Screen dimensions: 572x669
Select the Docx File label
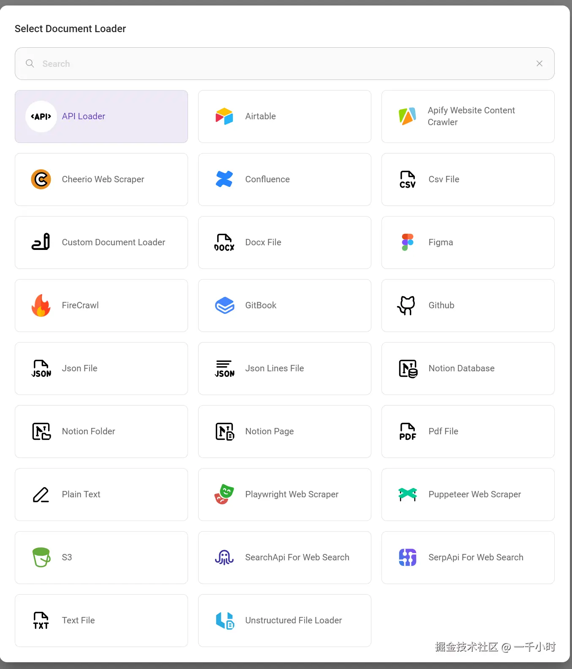[x=263, y=242]
